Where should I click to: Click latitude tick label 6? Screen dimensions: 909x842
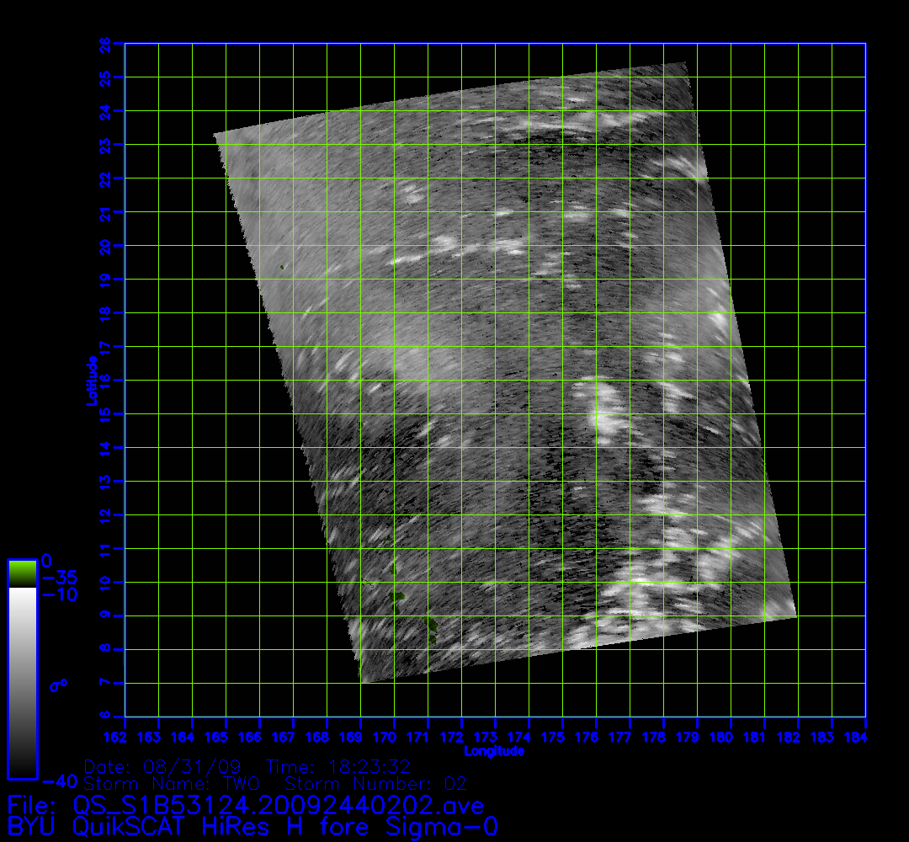pos(106,716)
